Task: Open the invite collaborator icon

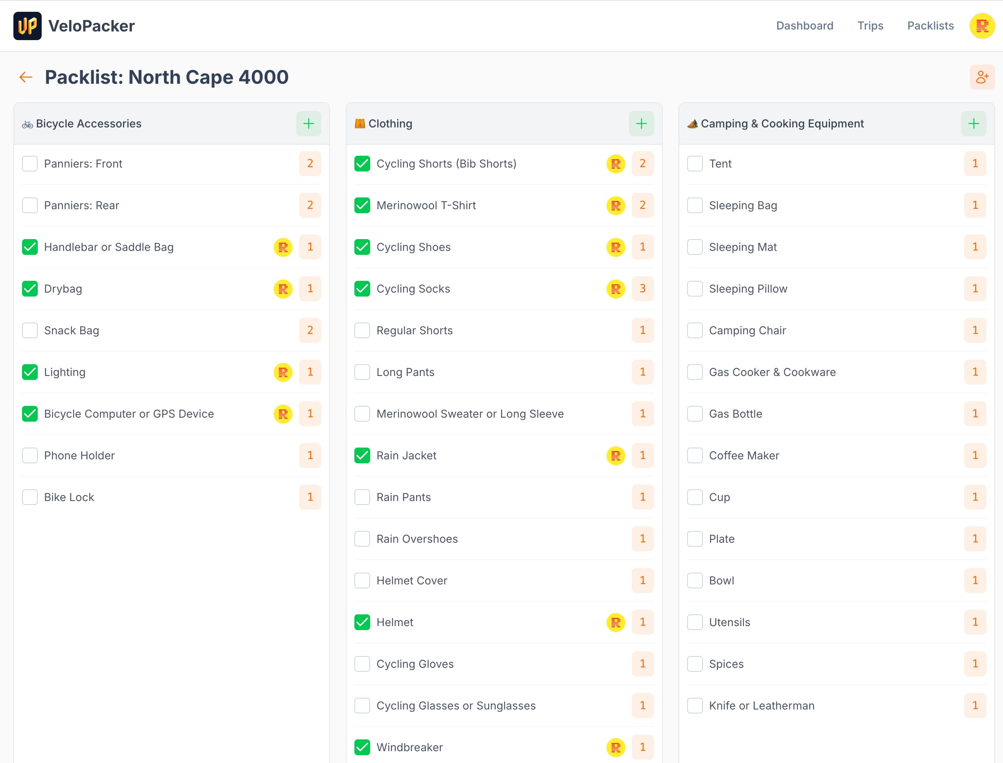Action: pos(982,77)
